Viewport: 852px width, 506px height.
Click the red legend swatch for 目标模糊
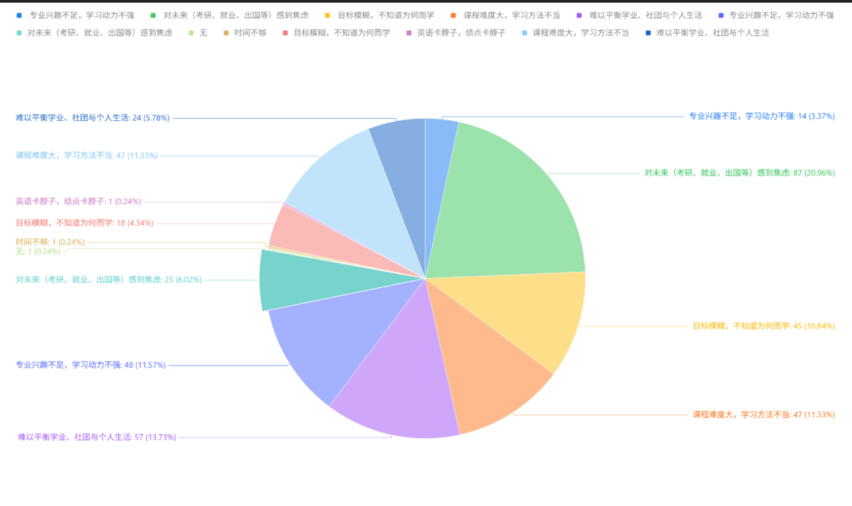285,33
